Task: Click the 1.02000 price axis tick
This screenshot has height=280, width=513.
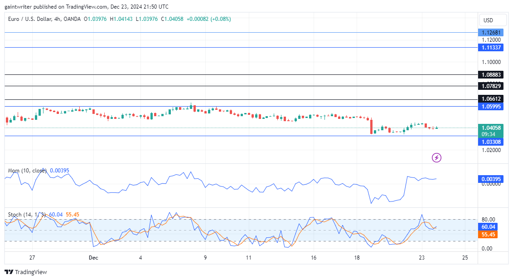Action: point(491,150)
